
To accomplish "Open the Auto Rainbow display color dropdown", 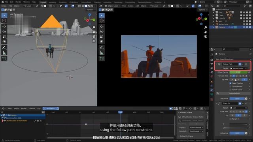I will (196, 127).
